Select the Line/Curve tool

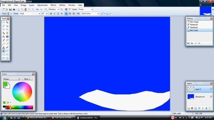(7, 51)
